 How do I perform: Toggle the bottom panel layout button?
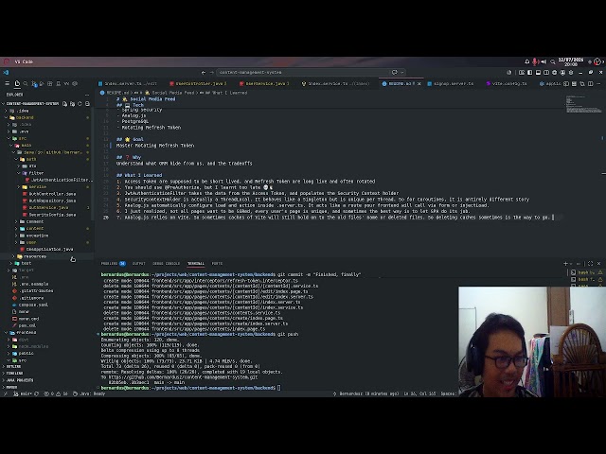(x=538, y=73)
